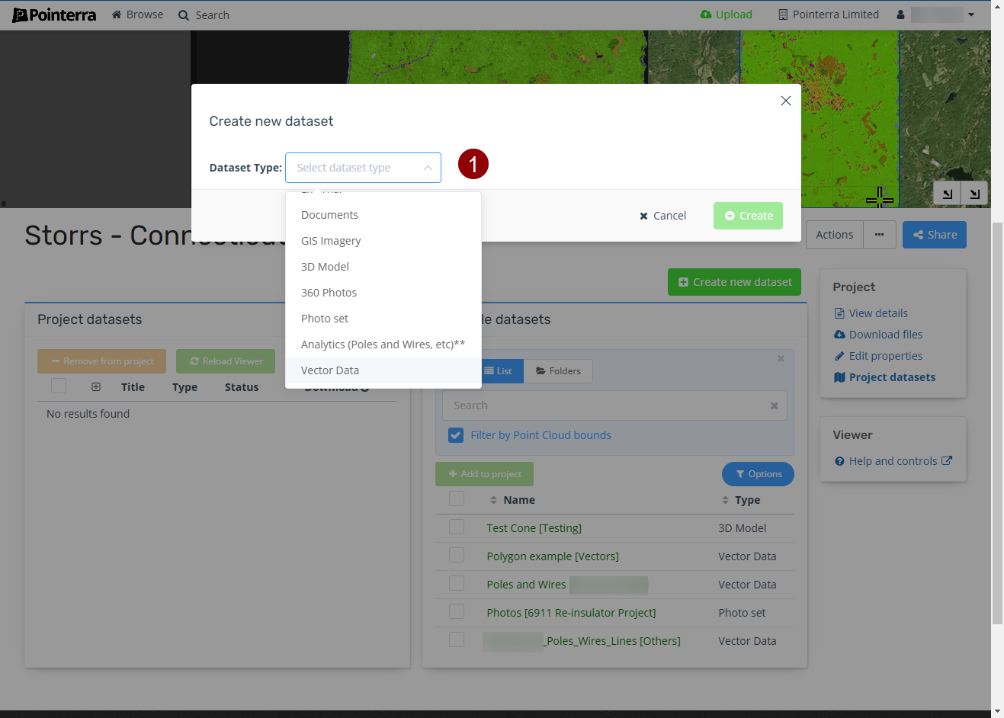
Task: Clear the dataset search field
Action: 774,406
